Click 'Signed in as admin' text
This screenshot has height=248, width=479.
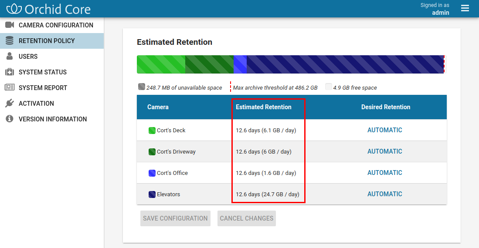click(x=435, y=9)
